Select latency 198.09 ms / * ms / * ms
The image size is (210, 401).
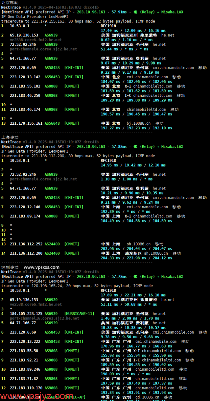click(x=126, y=374)
